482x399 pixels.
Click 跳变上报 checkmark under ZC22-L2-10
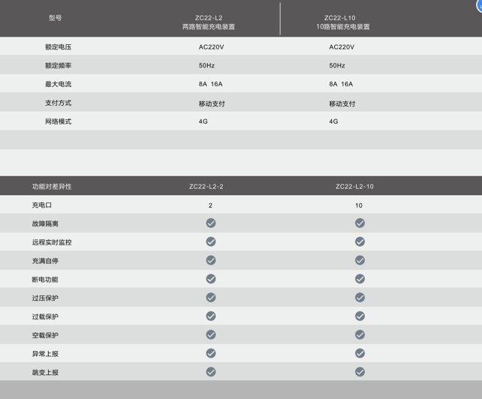360,371
